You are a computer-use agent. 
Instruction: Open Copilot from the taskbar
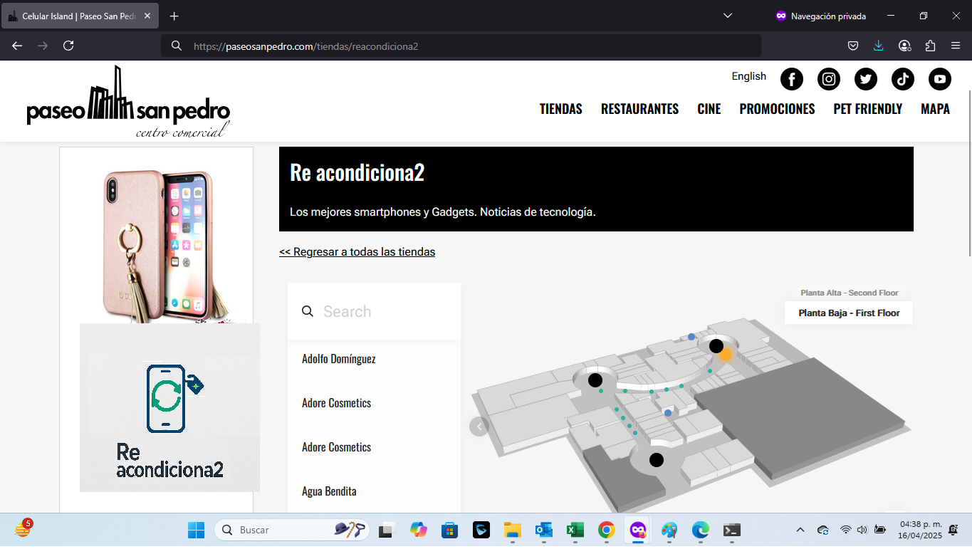point(418,531)
